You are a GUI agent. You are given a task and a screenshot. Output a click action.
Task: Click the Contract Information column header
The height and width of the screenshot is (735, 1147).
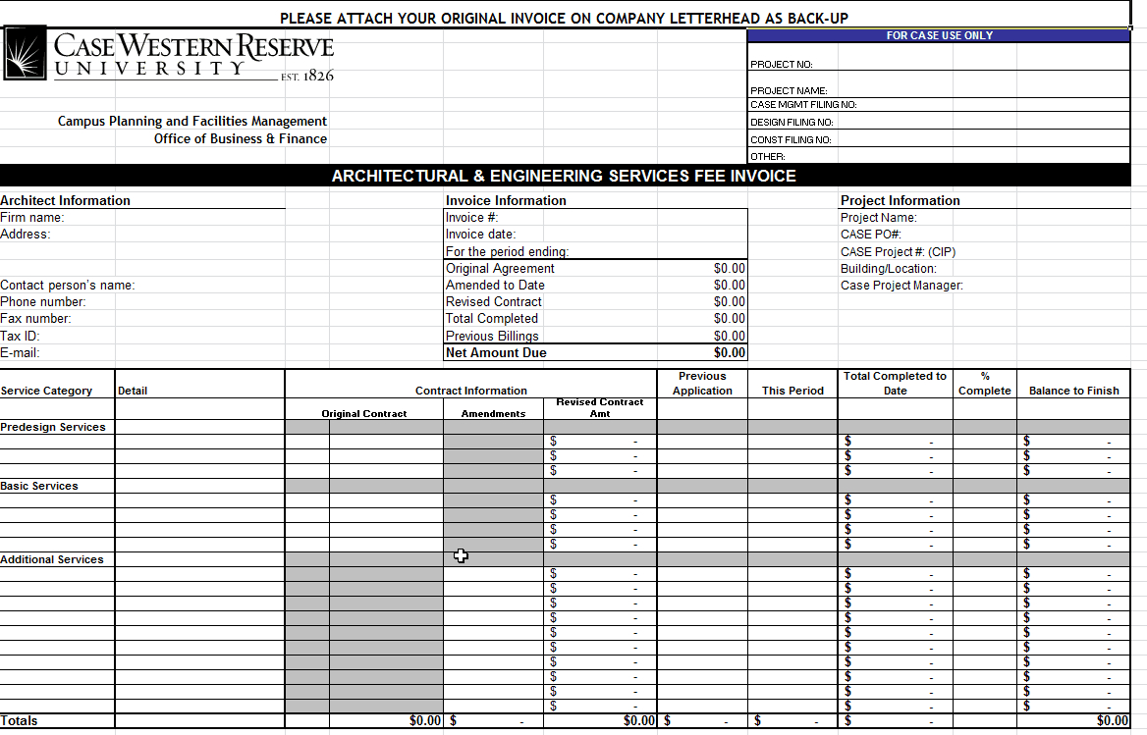[x=471, y=391]
